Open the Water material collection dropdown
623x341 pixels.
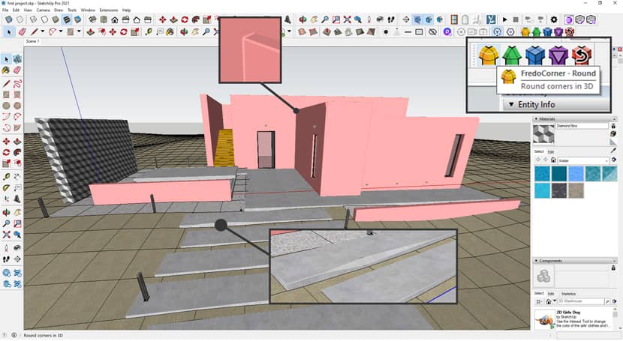(584, 160)
